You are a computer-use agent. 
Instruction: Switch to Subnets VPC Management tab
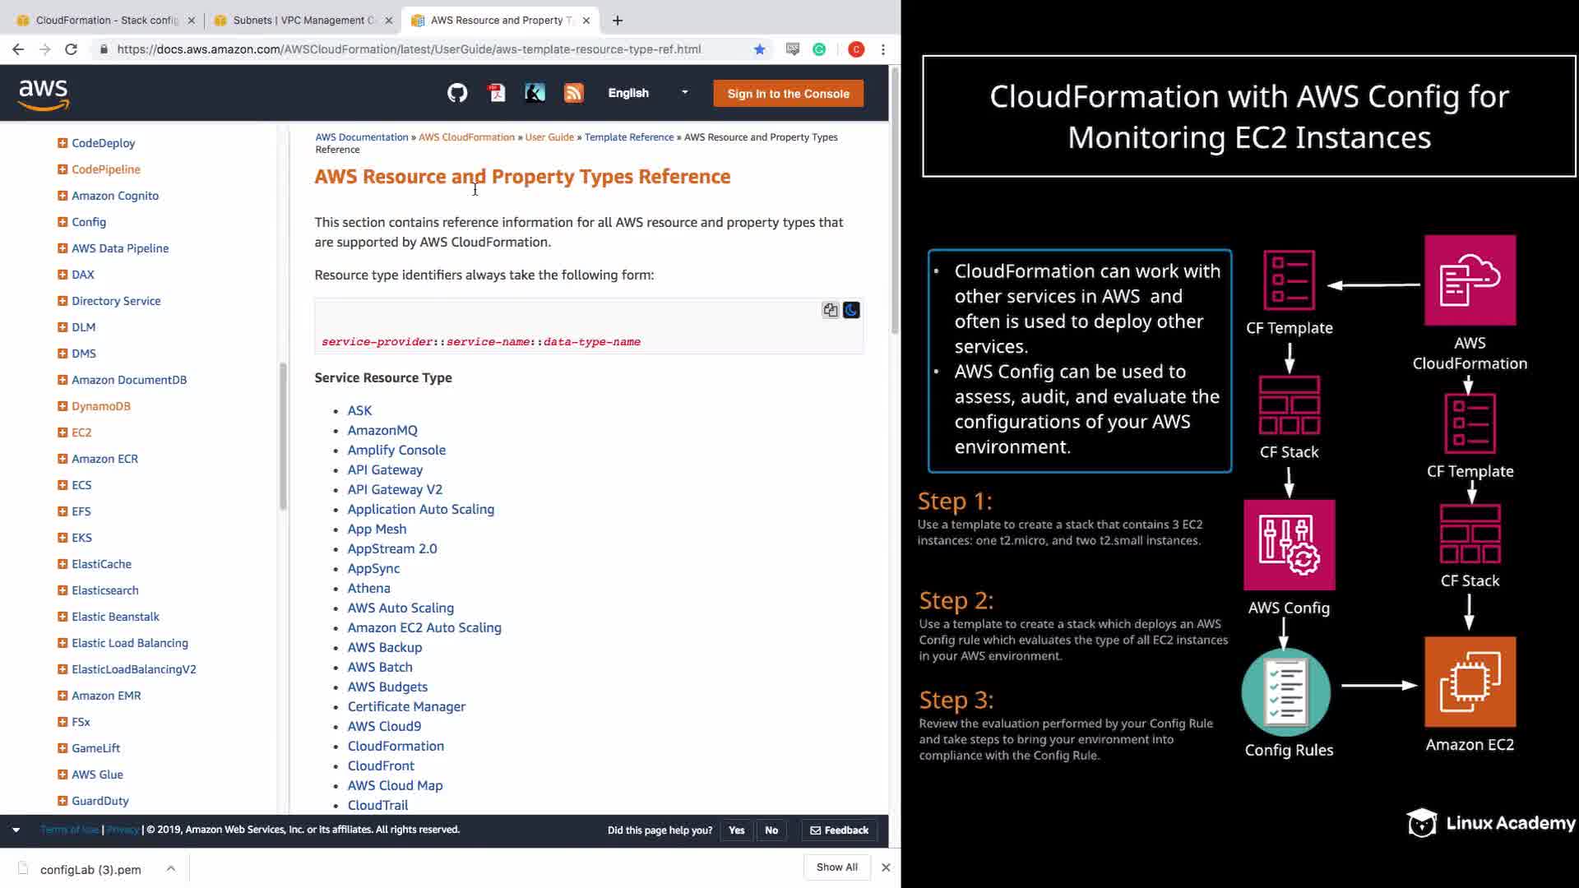pyautogui.click(x=303, y=20)
